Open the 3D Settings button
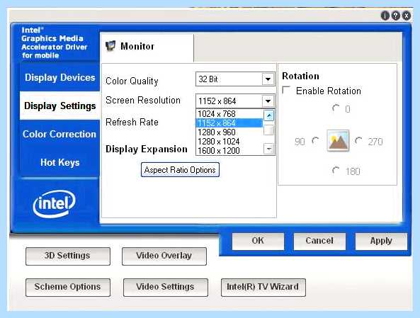Screen dimensions: 420x318 68,256
